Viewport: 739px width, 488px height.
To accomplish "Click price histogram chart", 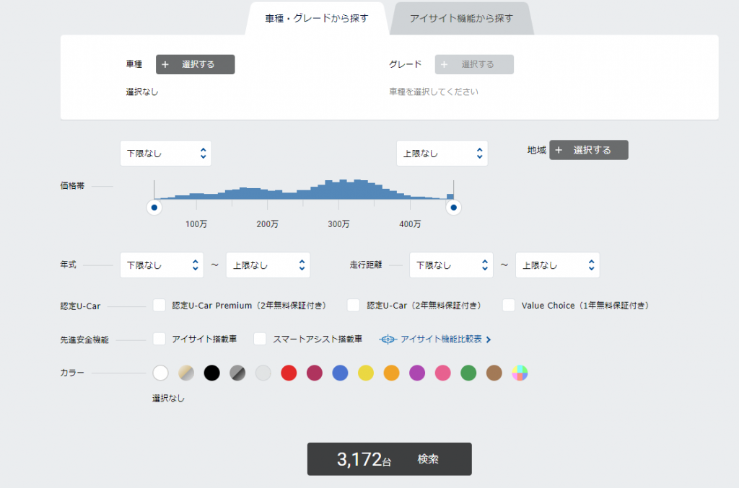I will pos(304,190).
